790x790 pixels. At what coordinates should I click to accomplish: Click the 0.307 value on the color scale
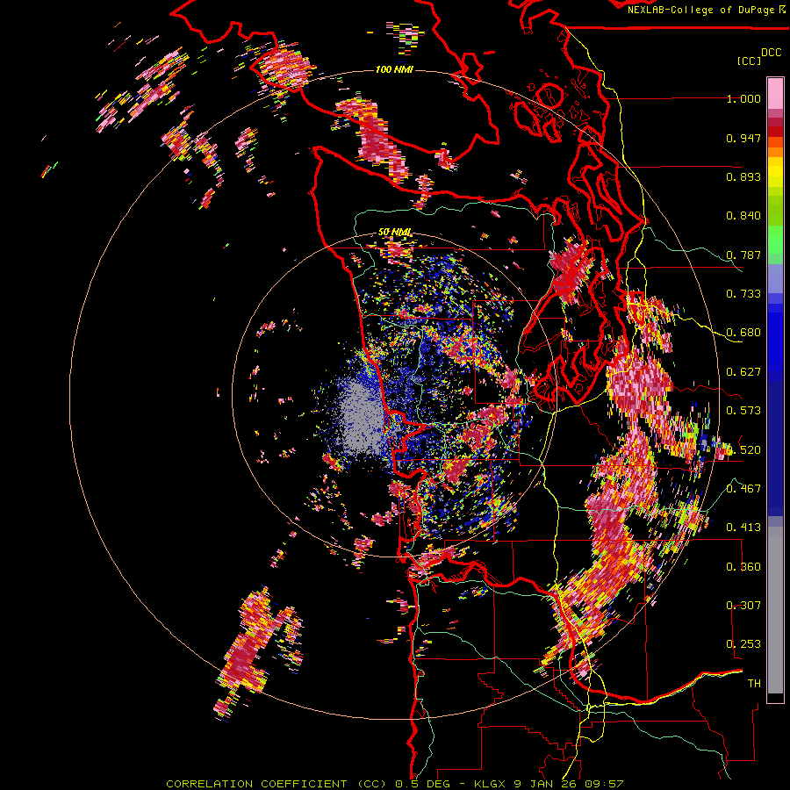coord(743,606)
